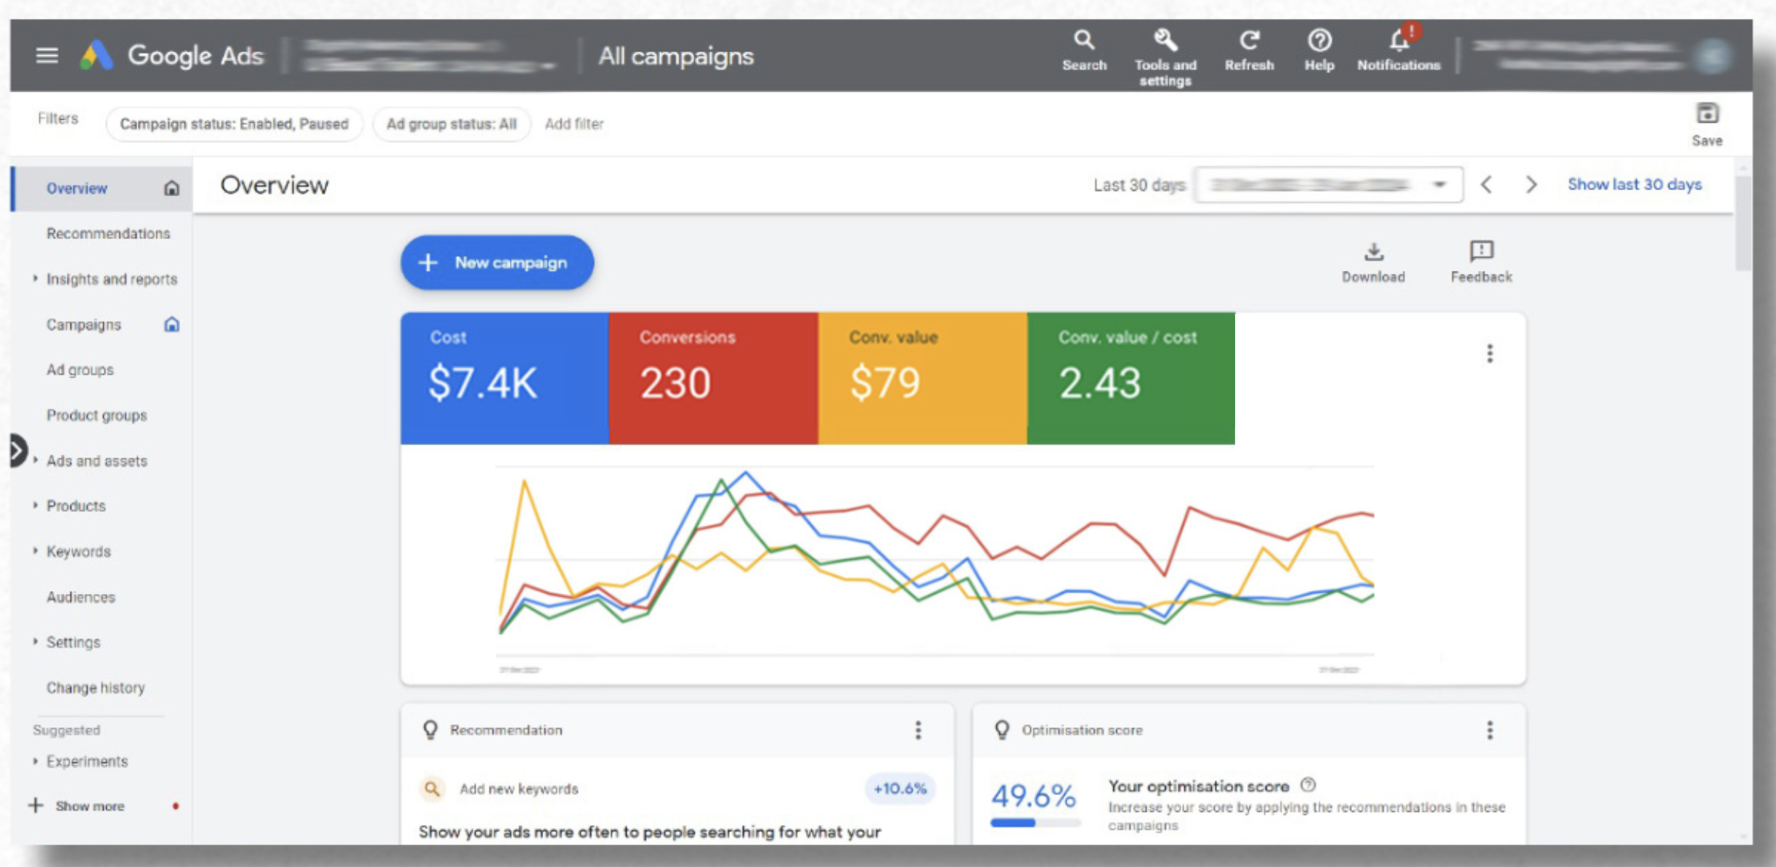This screenshot has width=1776, height=867.
Task: Open Optimisation score card three-dot menu
Action: [x=1490, y=730]
